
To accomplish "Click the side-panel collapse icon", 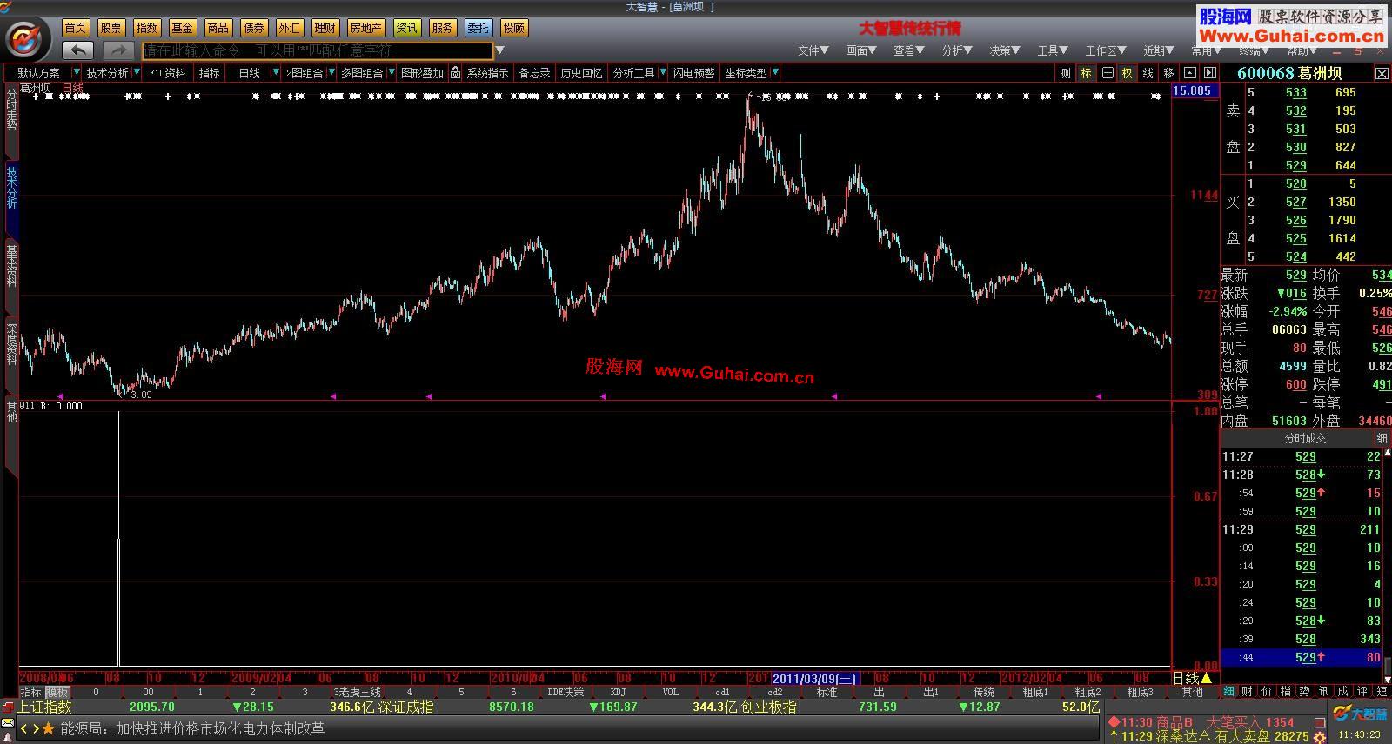I will click(x=1209, y=73).
